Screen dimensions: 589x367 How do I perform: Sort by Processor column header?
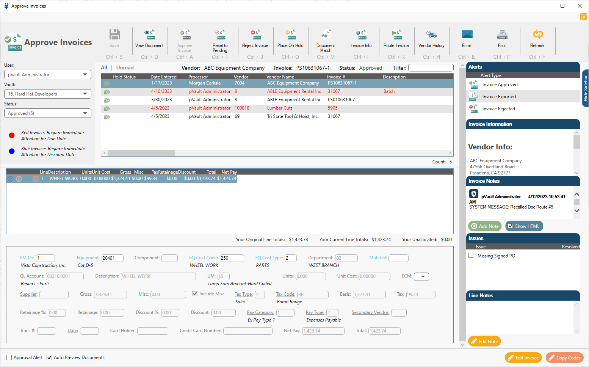click(x=198, y=77)
